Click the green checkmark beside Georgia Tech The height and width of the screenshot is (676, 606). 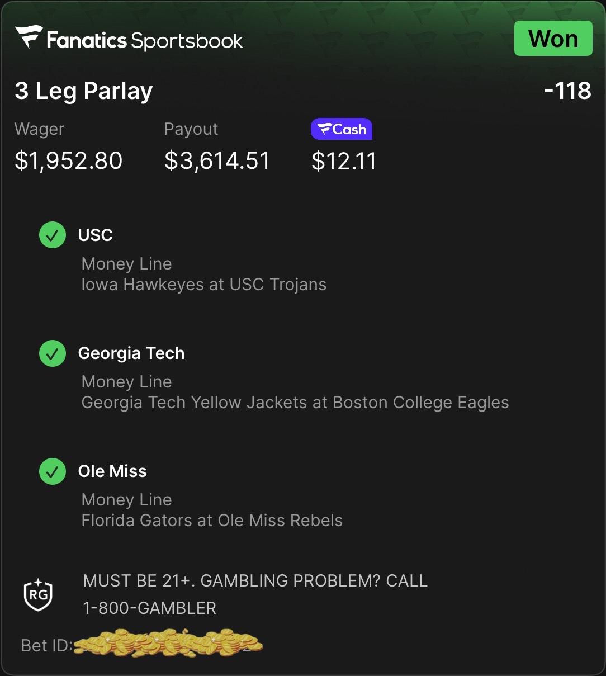(x=53, y=353)
